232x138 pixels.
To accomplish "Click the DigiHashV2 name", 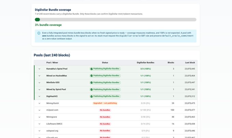I will coord(52,96).
